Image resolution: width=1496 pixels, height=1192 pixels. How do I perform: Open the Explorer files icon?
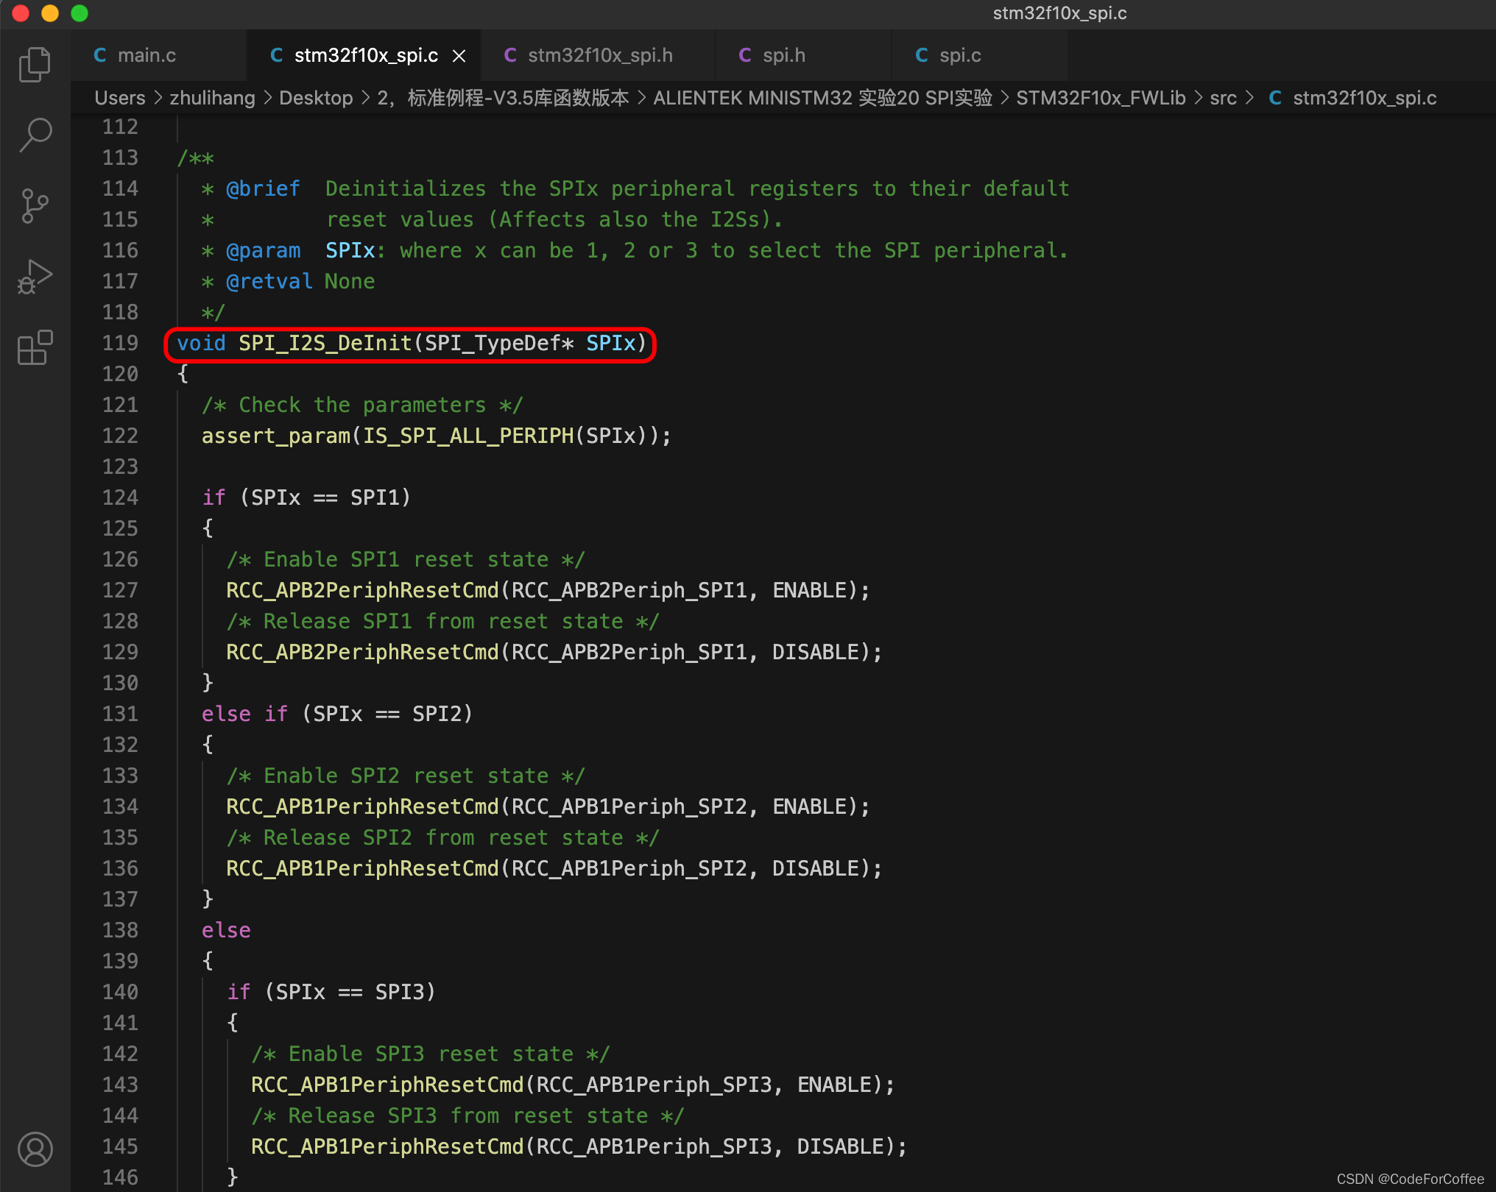click(x=35, y=65)
